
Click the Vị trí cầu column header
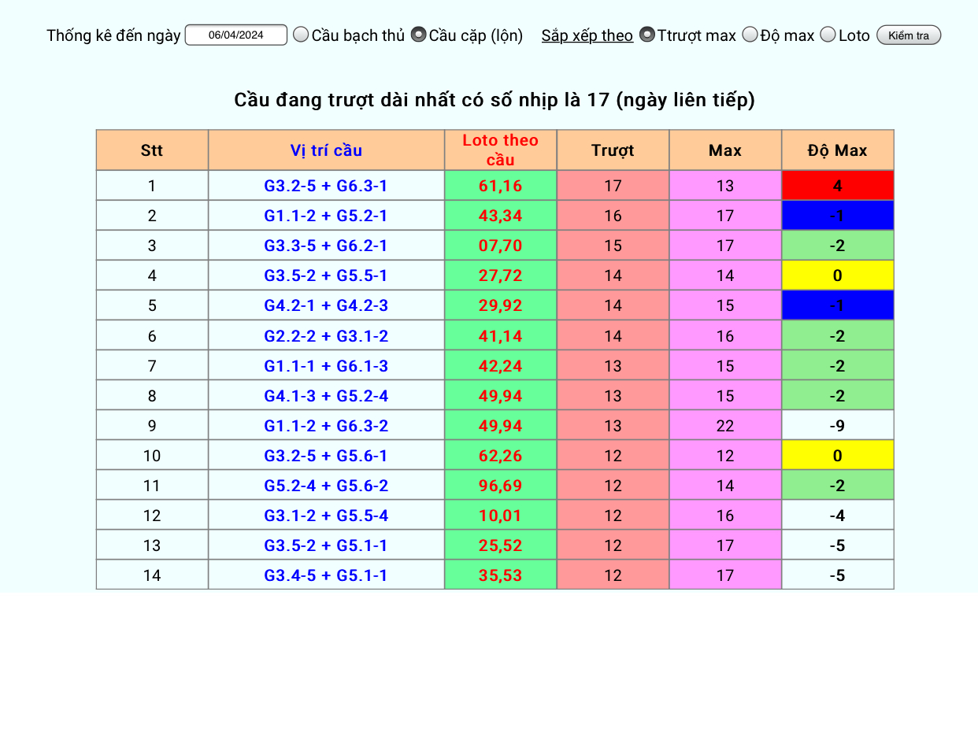click(x=326, y=150)
